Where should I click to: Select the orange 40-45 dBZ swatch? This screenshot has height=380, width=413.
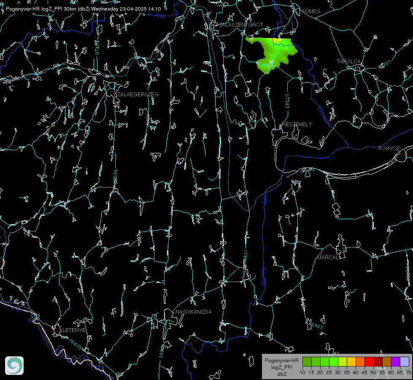click(360, 361)
